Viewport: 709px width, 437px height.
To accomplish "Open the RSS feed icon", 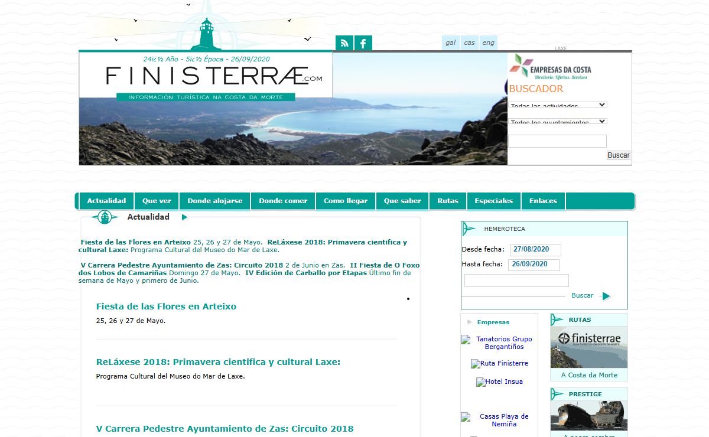I will (344, 43).
